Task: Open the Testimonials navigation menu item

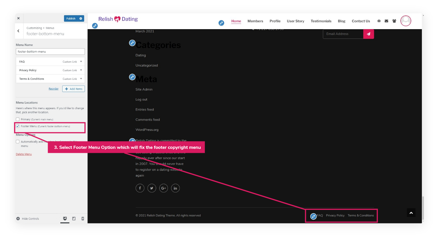Action: (x=321, y=21)
